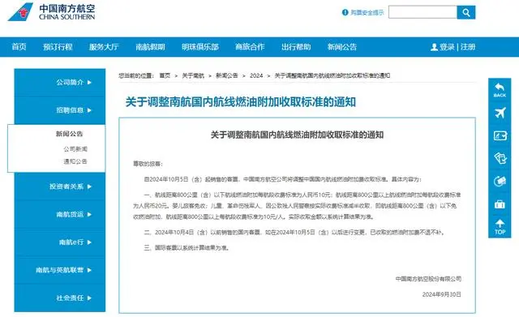Click the search magnifier button
The height and width of the screenshot is (317, 519).
pos(466,13)
